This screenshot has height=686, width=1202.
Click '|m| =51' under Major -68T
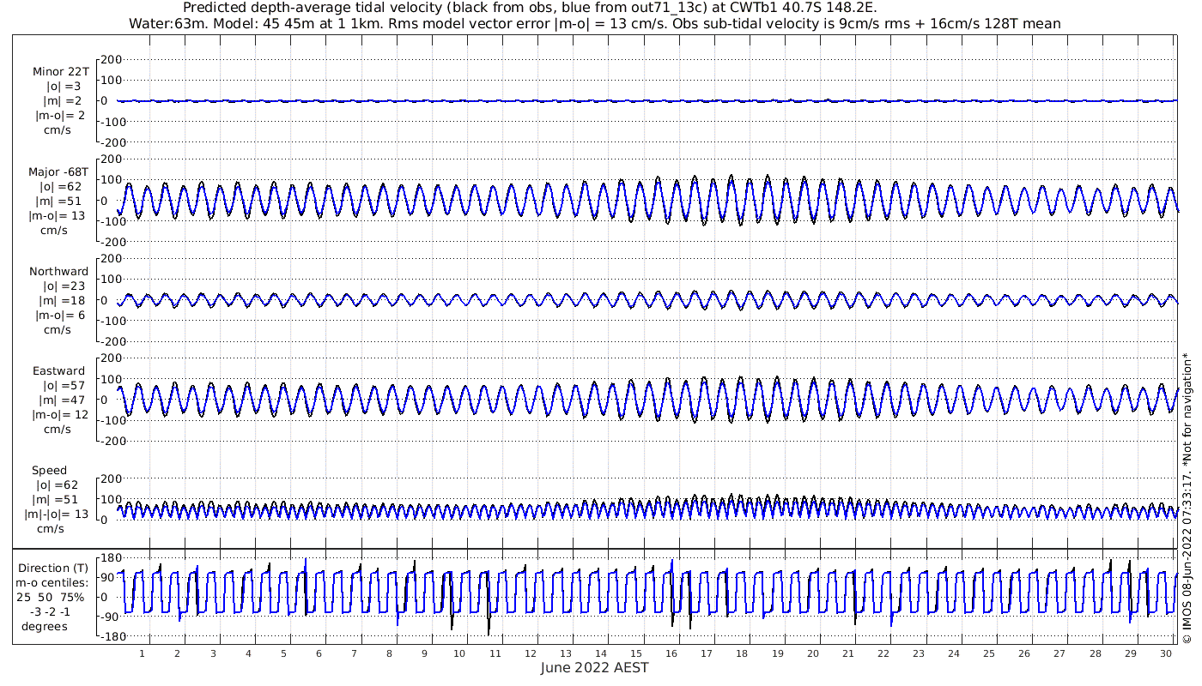coord(60,202)
